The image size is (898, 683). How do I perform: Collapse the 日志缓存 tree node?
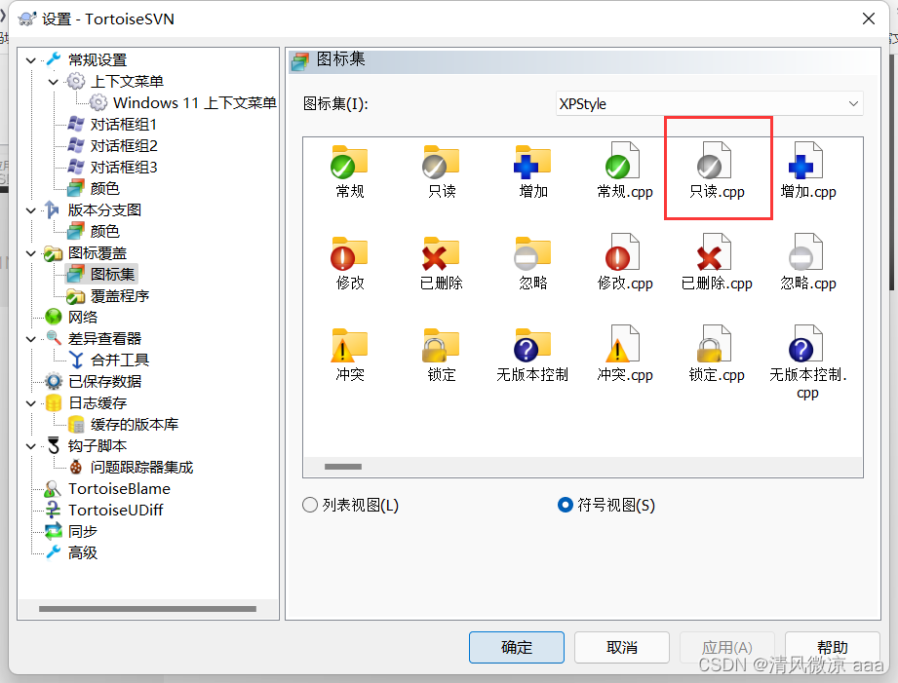click(31, 403)
